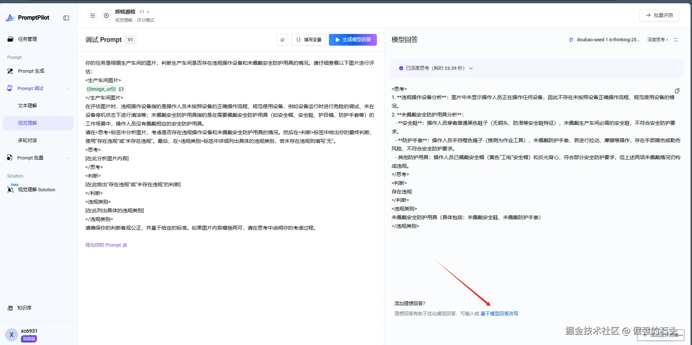Click the image icon beside {{image_url}}
Viewport: 692px width, 345px height.
pos(121,89)
